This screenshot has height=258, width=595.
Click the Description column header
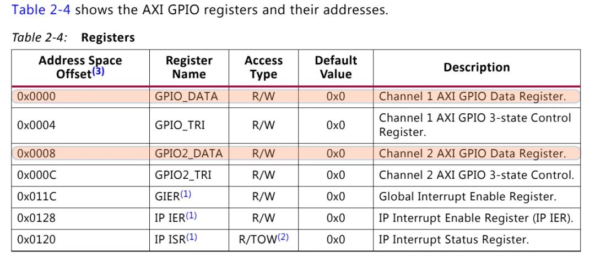[x=477, y=68]
